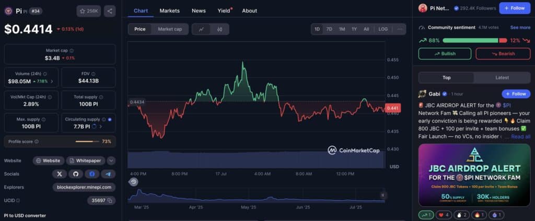This screenshot has width=535, height=221.
Task: Click the fire reaction with count 1
Action: [x=479, y=215]
